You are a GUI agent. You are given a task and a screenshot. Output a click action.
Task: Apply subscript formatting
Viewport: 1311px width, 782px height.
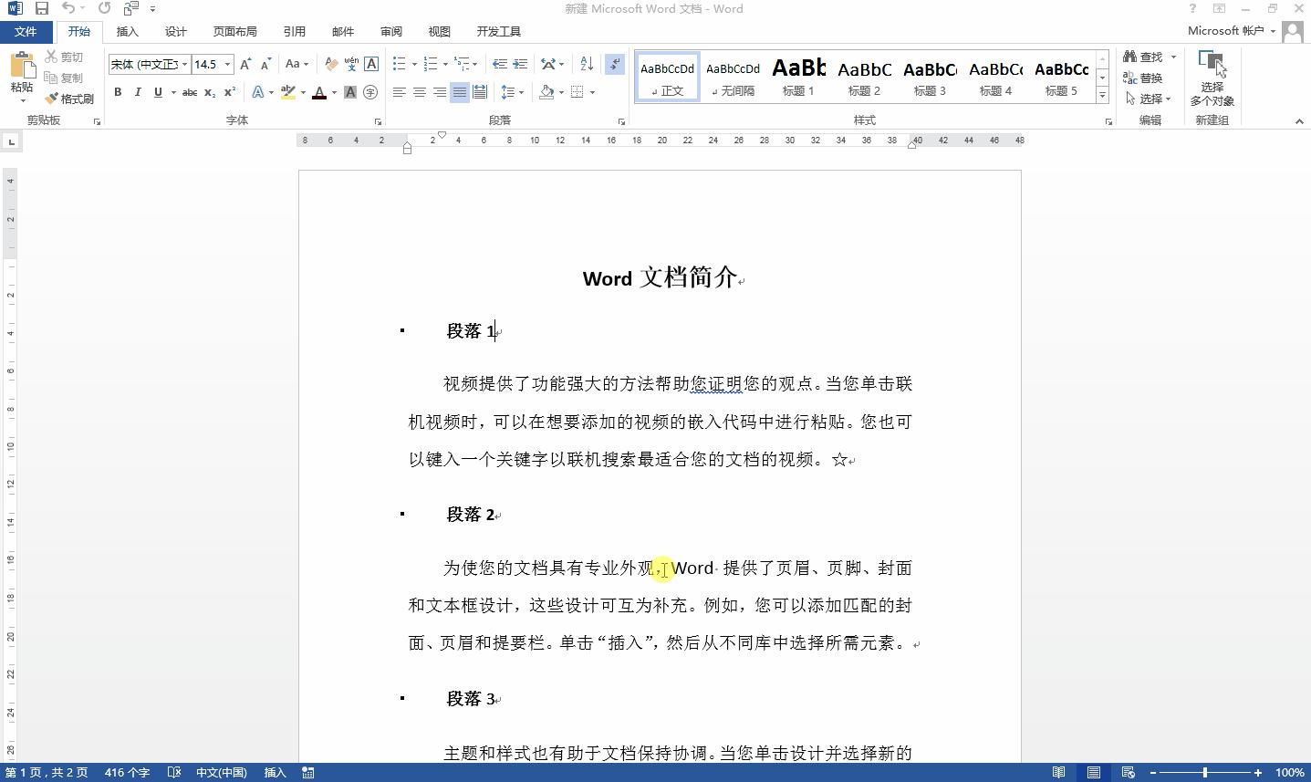pyautogui.click(x=208, y=91)
